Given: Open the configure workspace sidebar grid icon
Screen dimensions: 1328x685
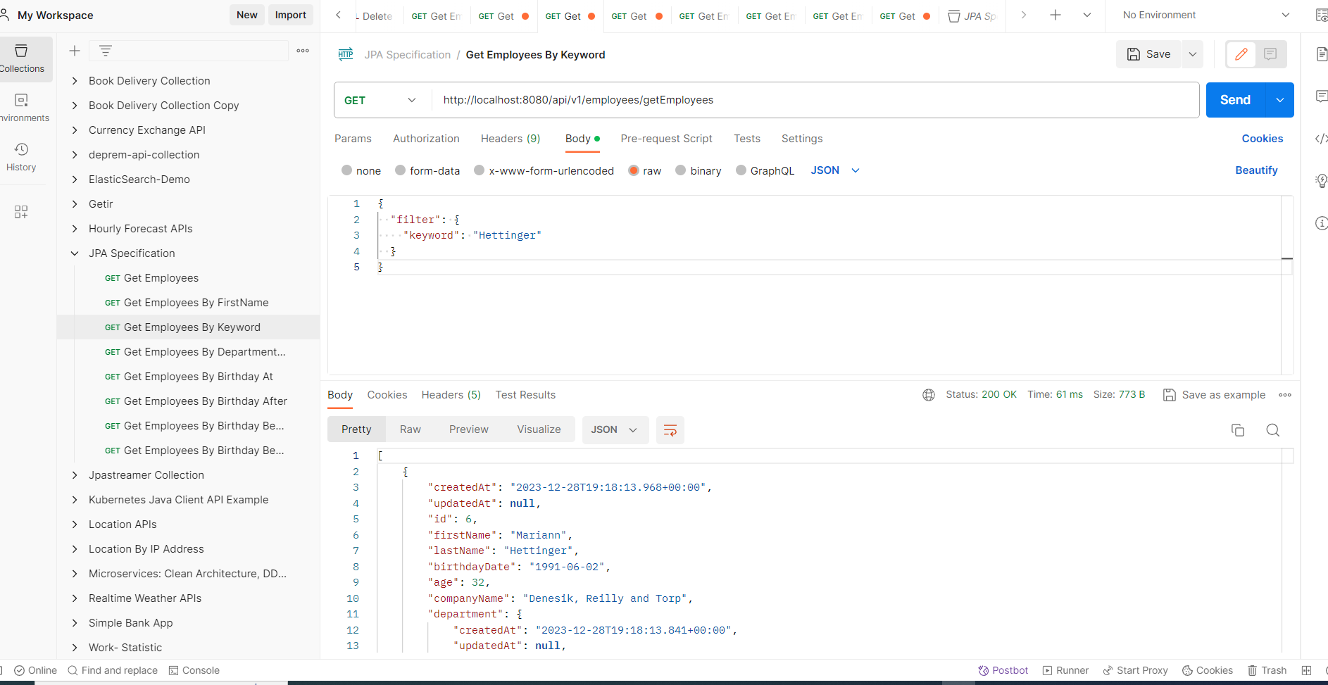Looking at the screenshot, I should click(x=21, y=212).
